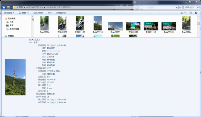Image resolution: width=201 pixels, height=117 pixels.
Task: Open 桌面 desktop in the sidebar
Action: [x=11, y=25]
